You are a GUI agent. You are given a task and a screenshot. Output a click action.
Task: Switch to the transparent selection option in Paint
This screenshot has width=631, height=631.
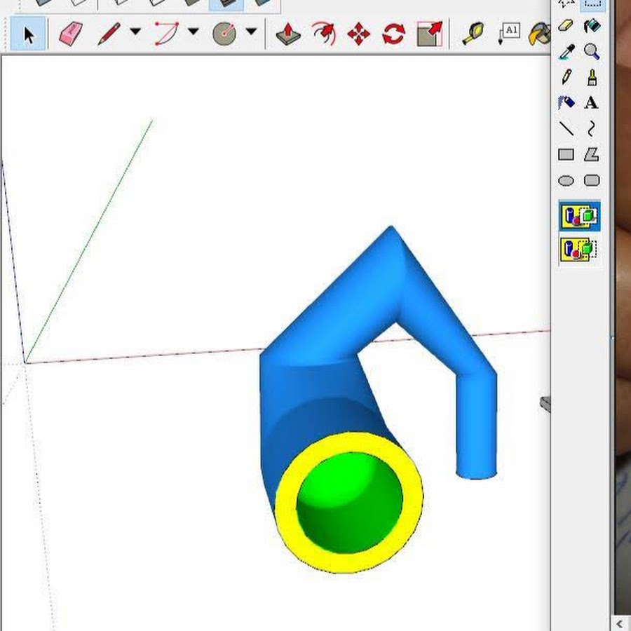pos(579,250)
